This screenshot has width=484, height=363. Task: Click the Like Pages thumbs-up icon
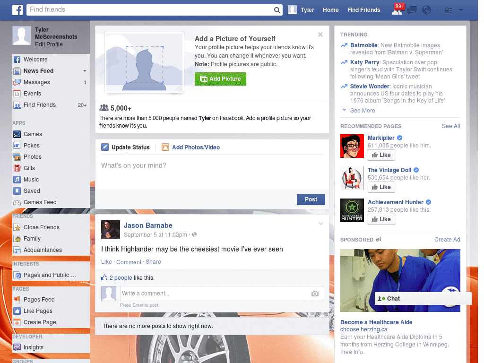tap(17, 311)
